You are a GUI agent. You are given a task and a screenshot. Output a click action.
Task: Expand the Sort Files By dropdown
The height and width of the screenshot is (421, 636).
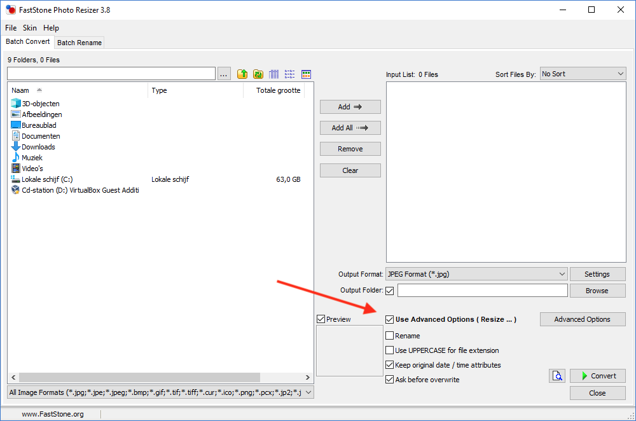[x=583, y=74]
